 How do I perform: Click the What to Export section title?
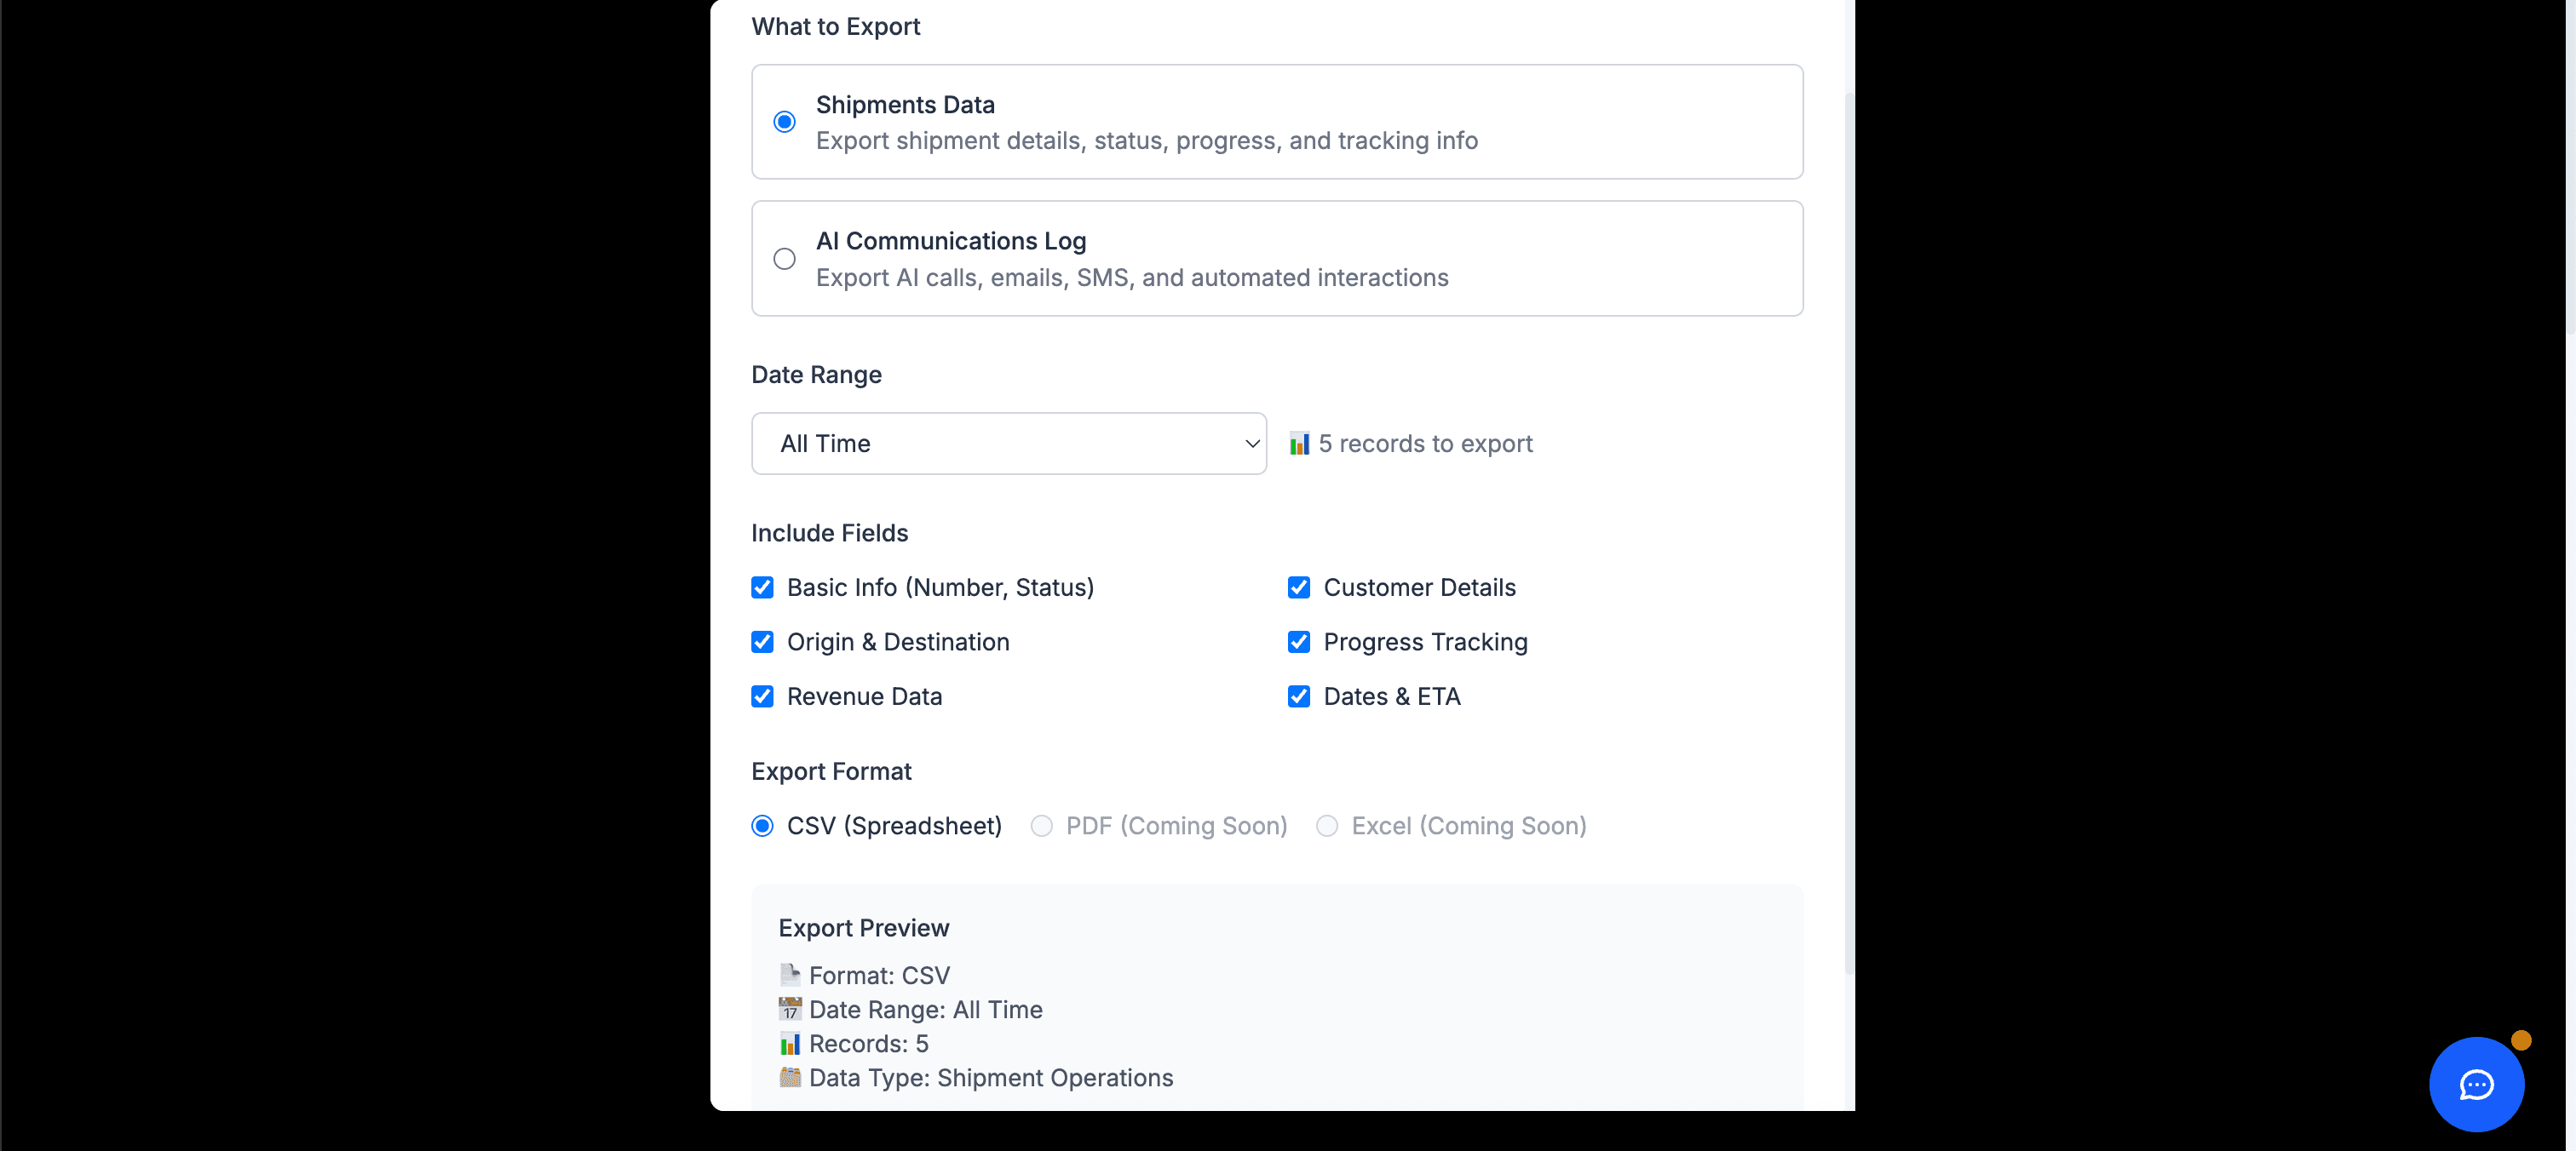coord(836,26)
